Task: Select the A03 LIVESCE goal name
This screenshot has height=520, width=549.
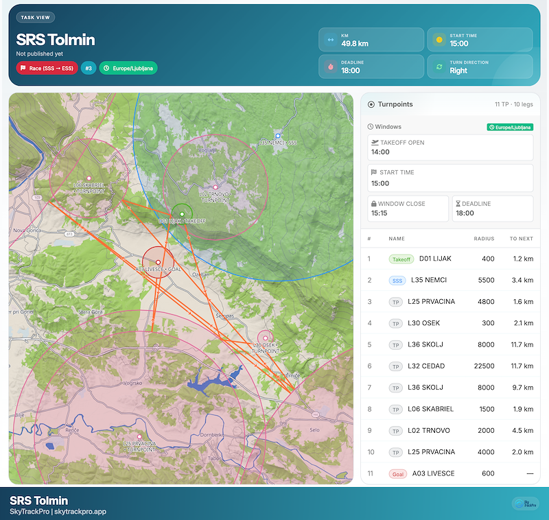Action: (434, 473)
